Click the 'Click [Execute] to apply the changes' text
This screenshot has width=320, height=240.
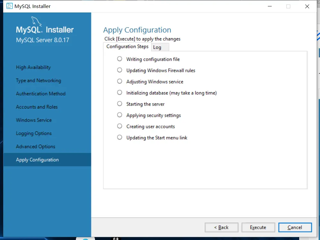(142, 39)
